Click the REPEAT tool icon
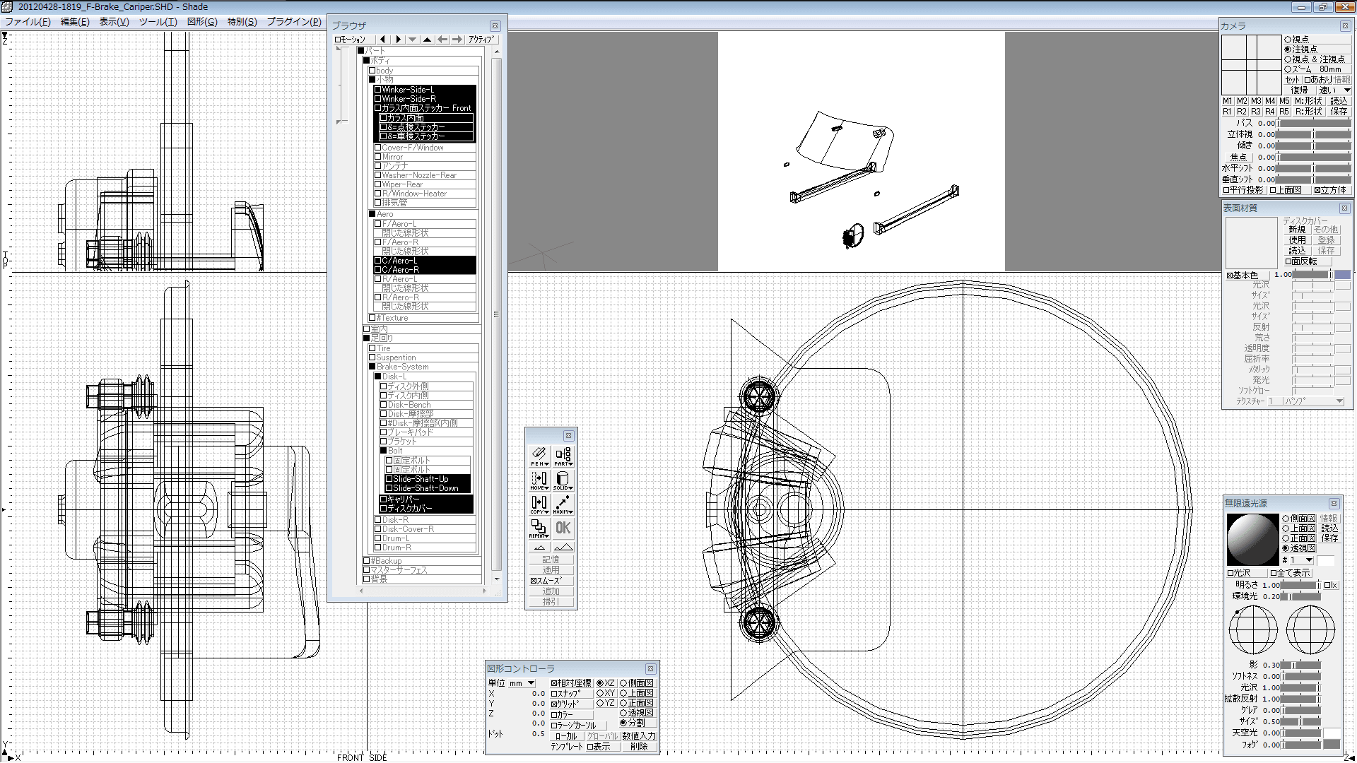The height and width of the screenshot is (763, 1357). pyautogui.click(x=539, y=528)
